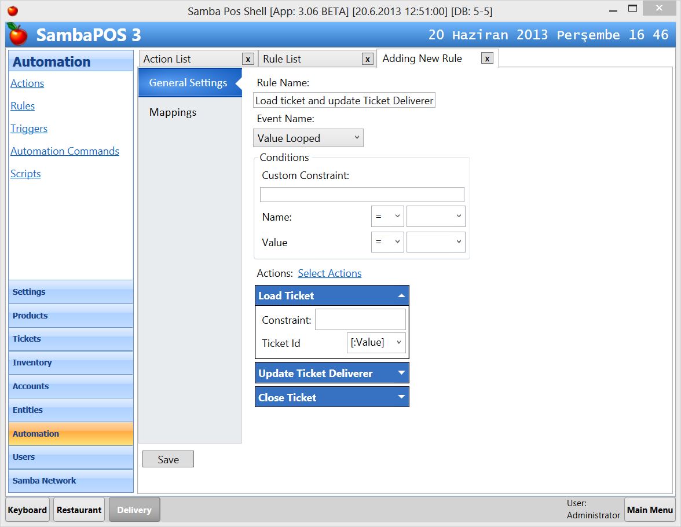Return to the Main Menu
Image resolution: width=681 pixels, height=527 pixels.
click(650, 510)
